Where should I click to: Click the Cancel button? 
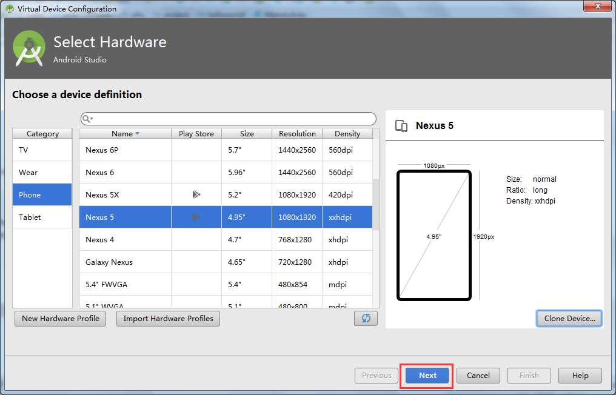click(478, 376)
